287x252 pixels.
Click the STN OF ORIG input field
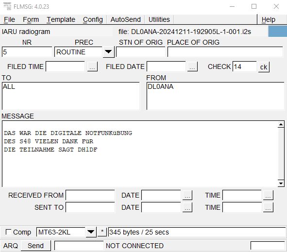pyautogui.click(x=140, y=52)
